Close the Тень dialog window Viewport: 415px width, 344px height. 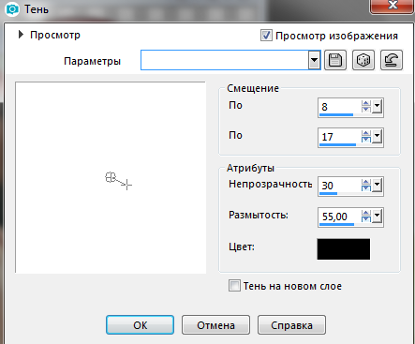(x=393, y=6)
